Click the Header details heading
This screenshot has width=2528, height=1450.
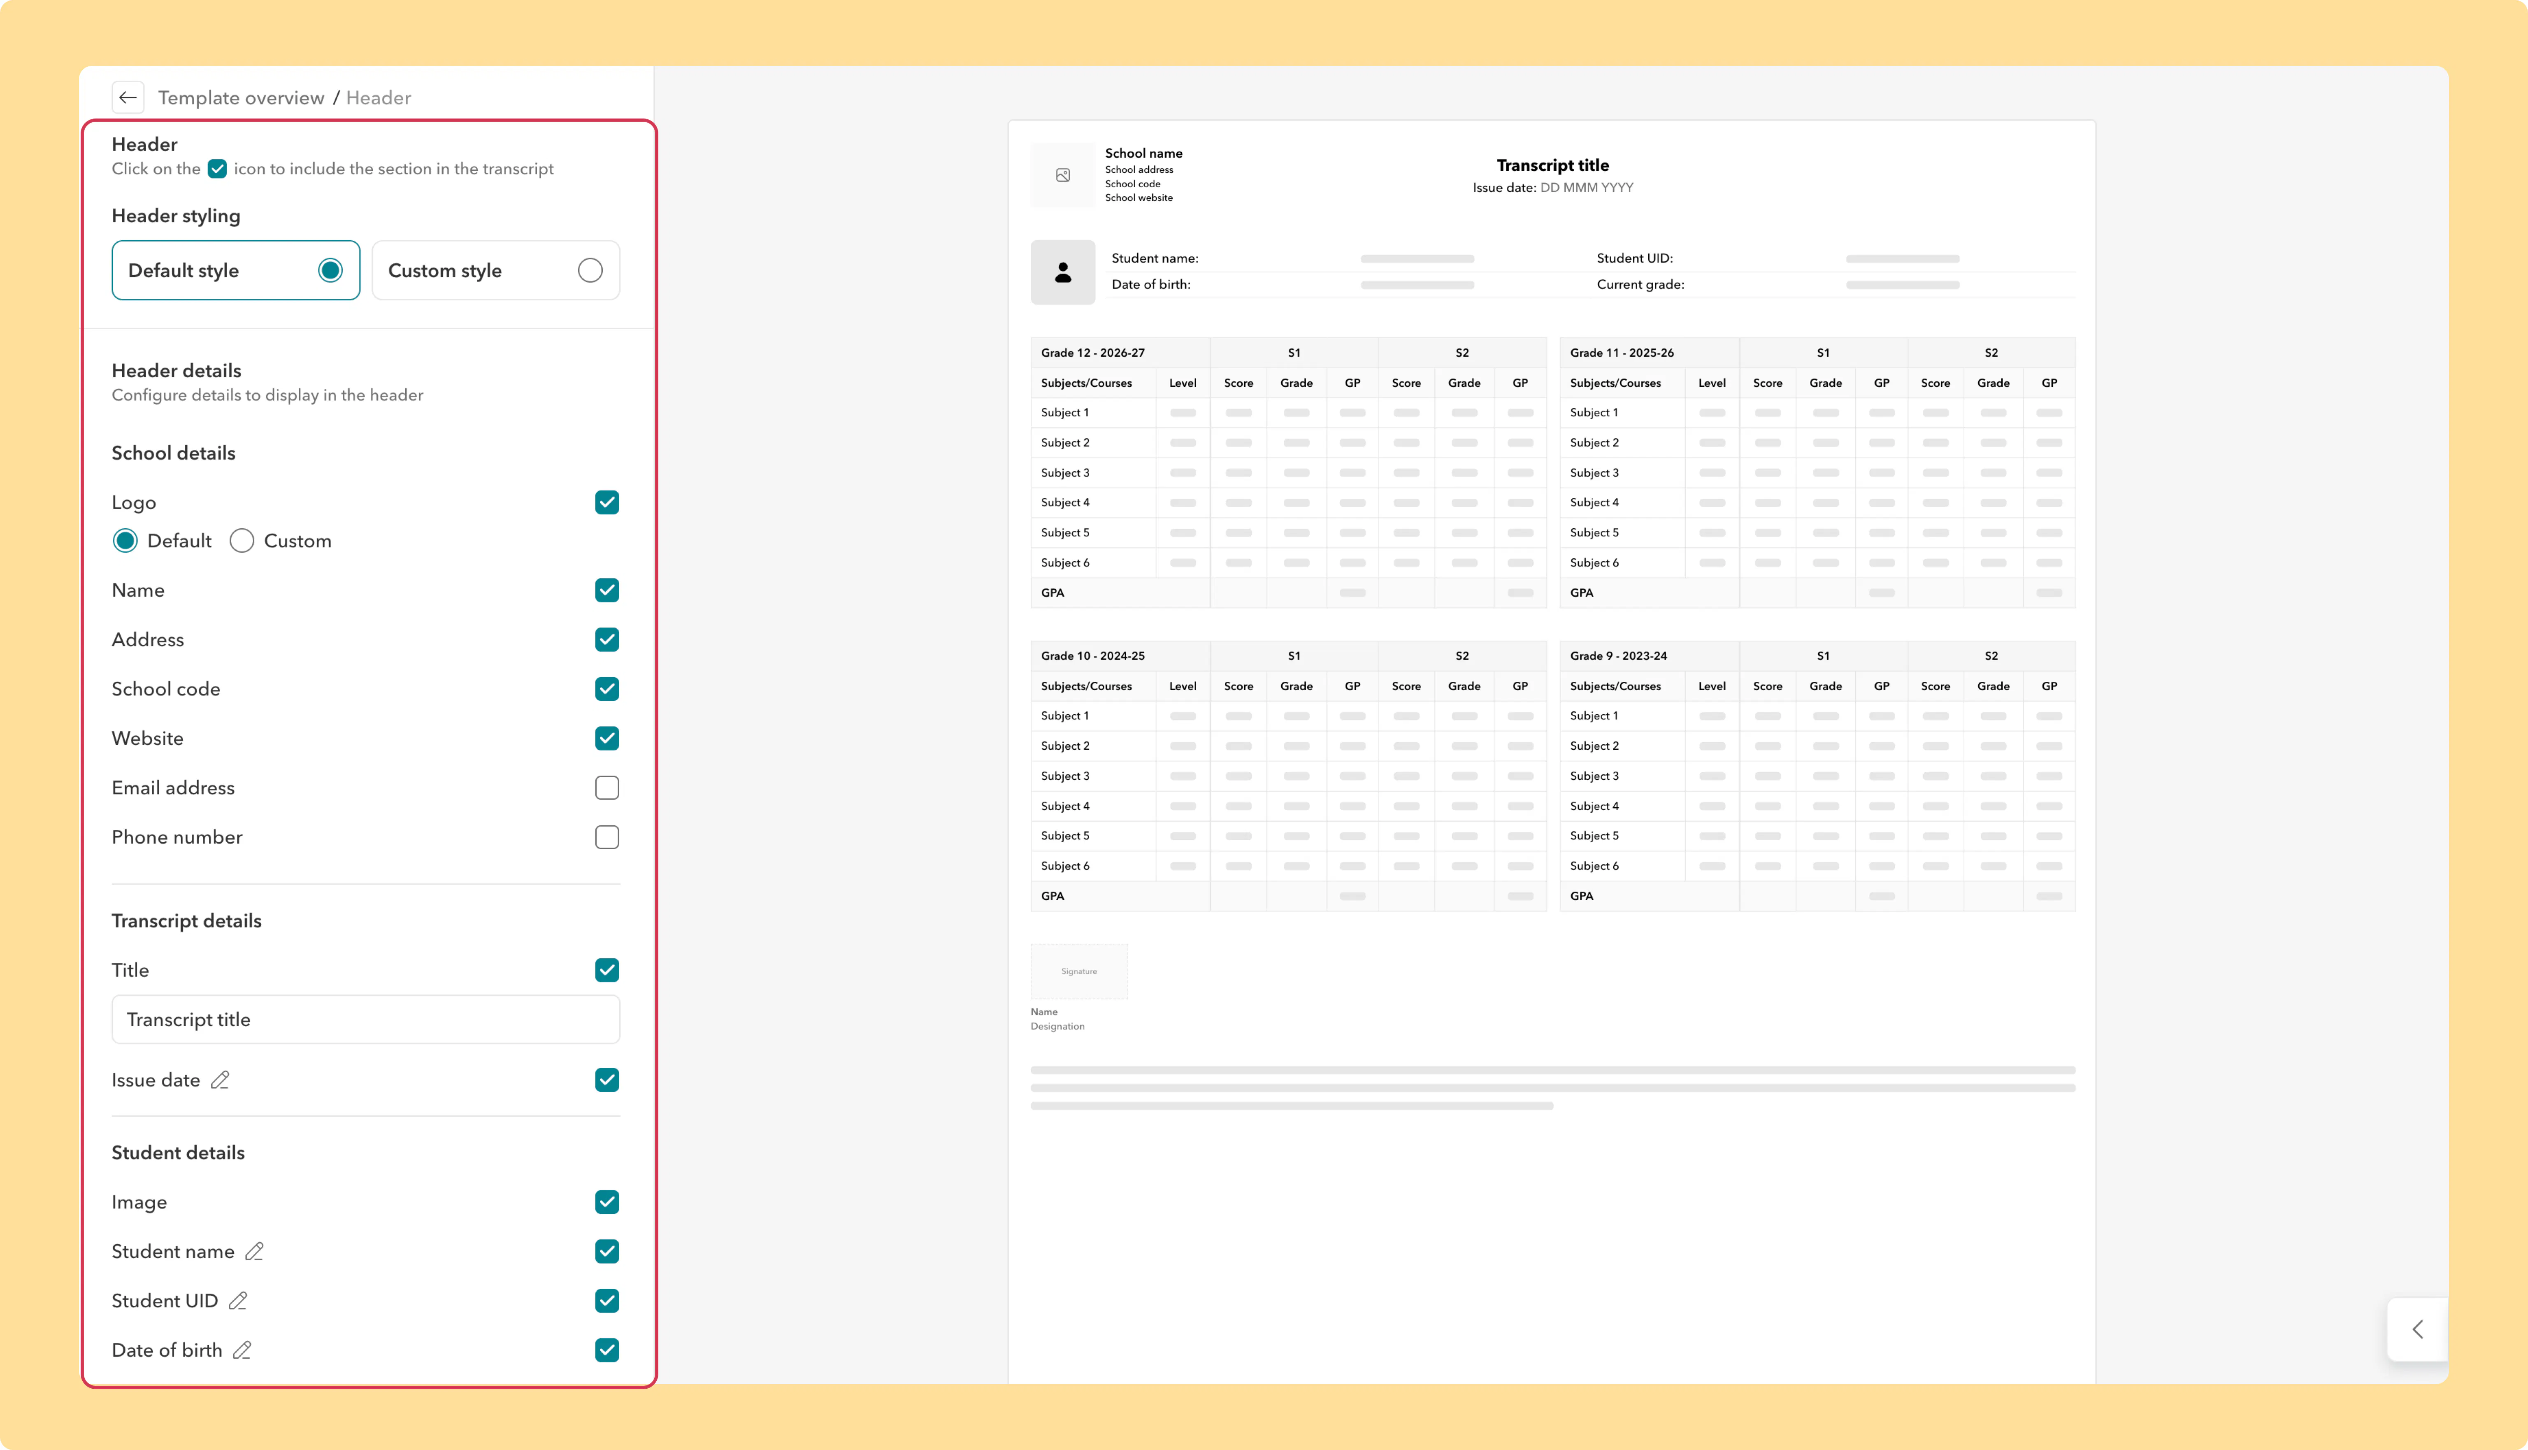tap(176, 370)
